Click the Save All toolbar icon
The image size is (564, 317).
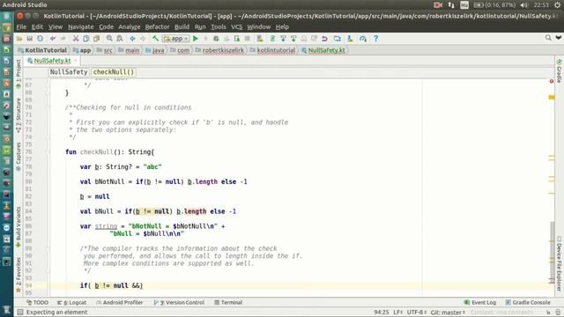(29, 39)
